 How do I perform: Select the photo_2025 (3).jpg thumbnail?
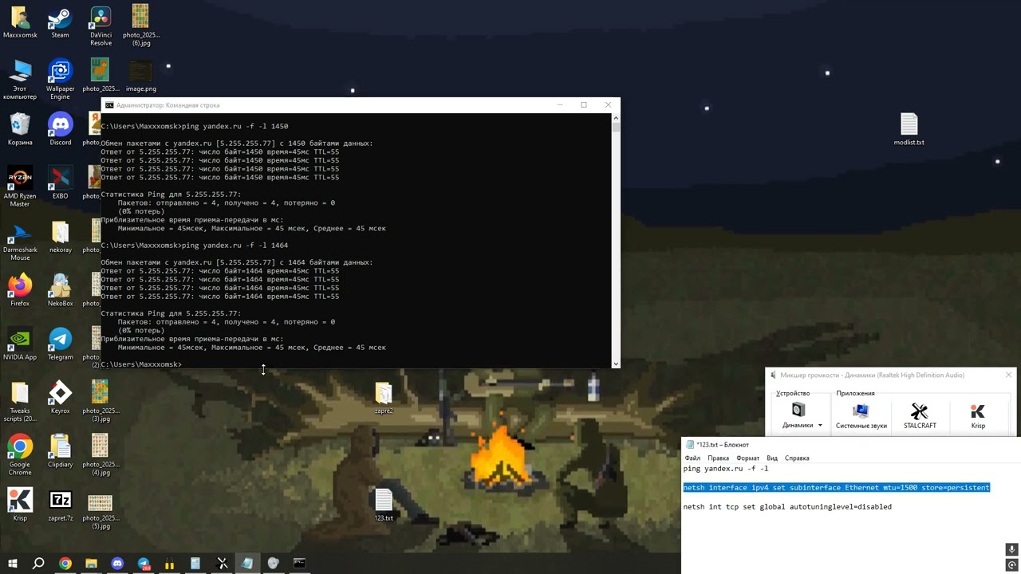pyautogui.click(x=101, y=402)
